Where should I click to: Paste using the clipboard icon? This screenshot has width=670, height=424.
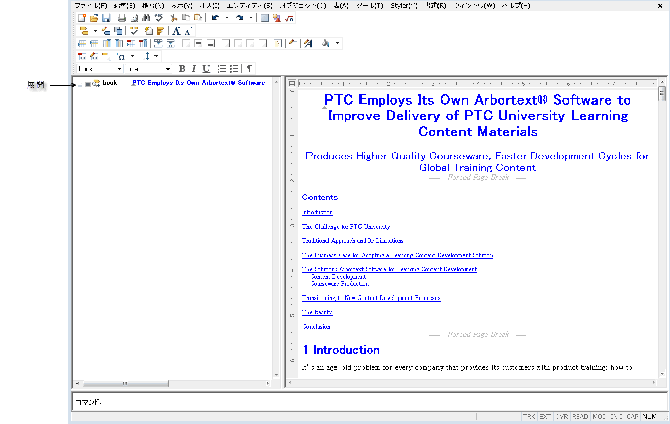tap(198, 18)
